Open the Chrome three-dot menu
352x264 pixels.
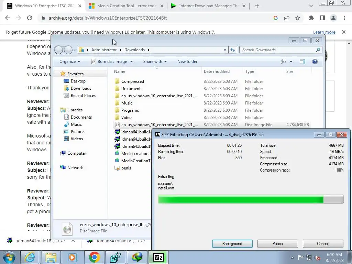click(x=344, y=18)
